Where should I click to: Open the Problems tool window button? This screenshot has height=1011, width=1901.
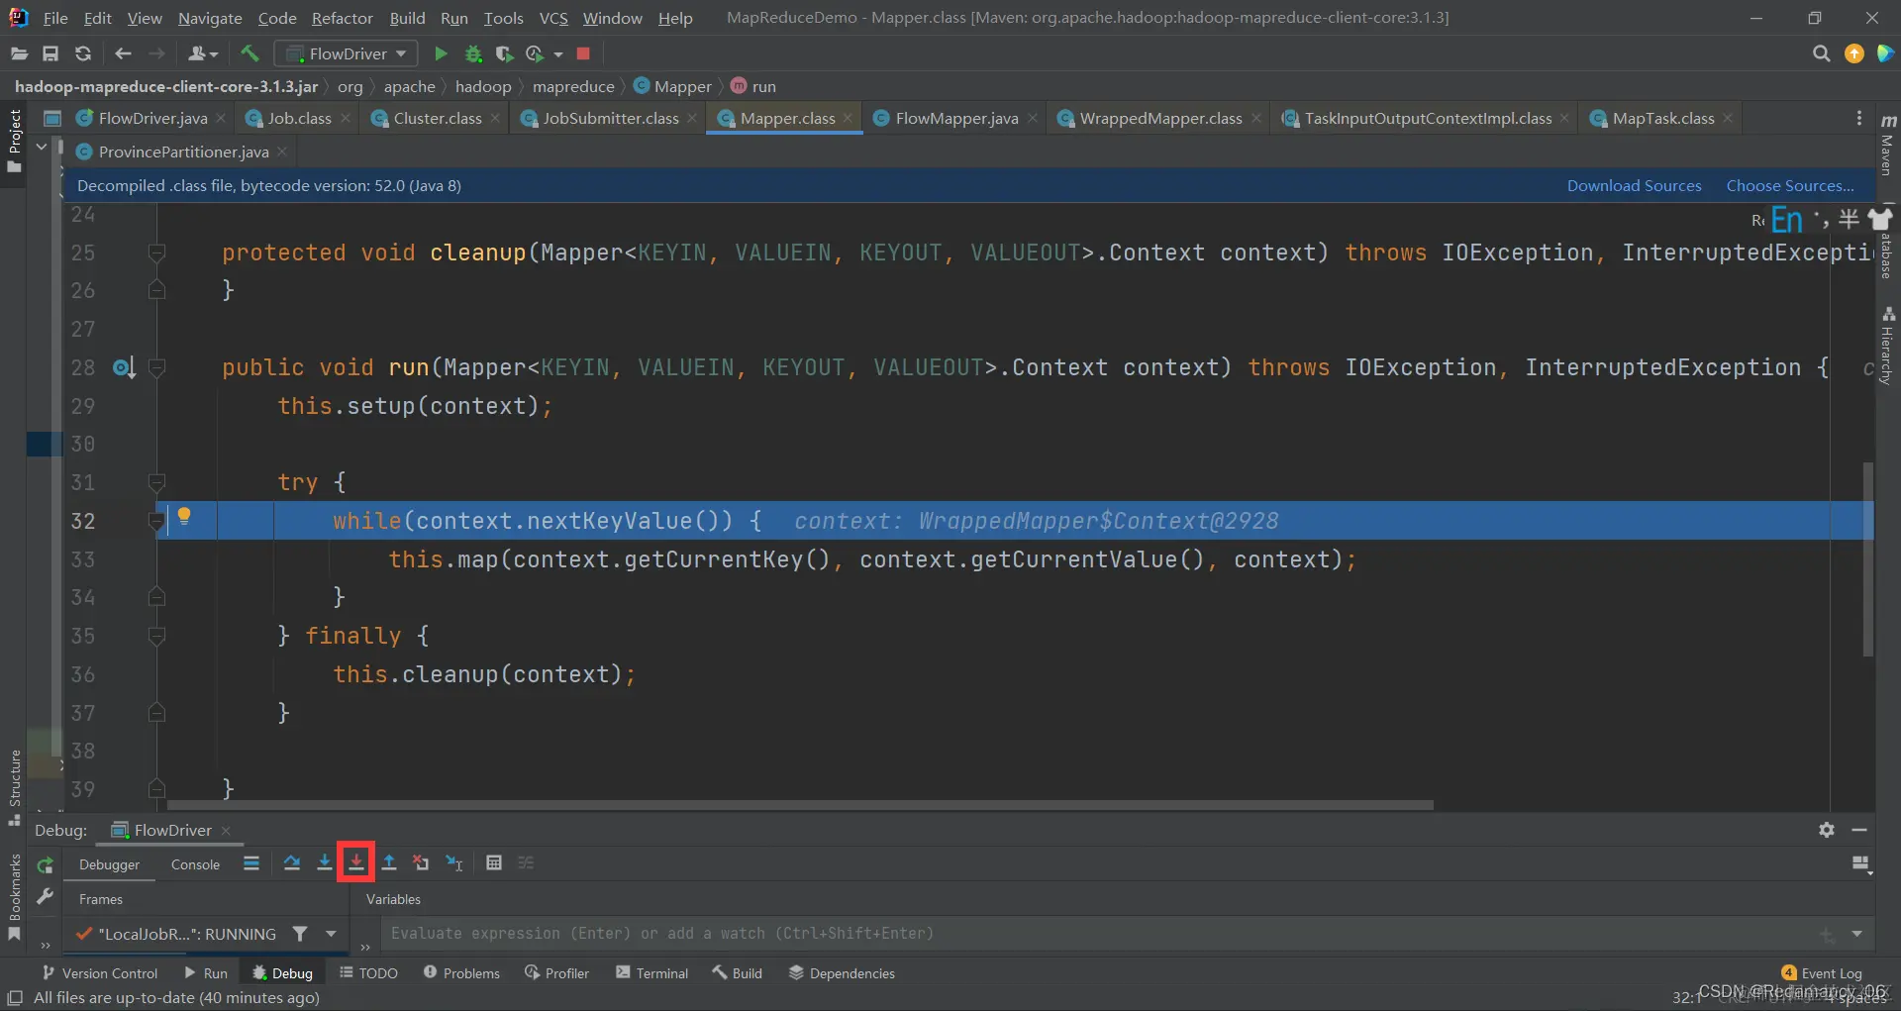[x=461, y=972]
